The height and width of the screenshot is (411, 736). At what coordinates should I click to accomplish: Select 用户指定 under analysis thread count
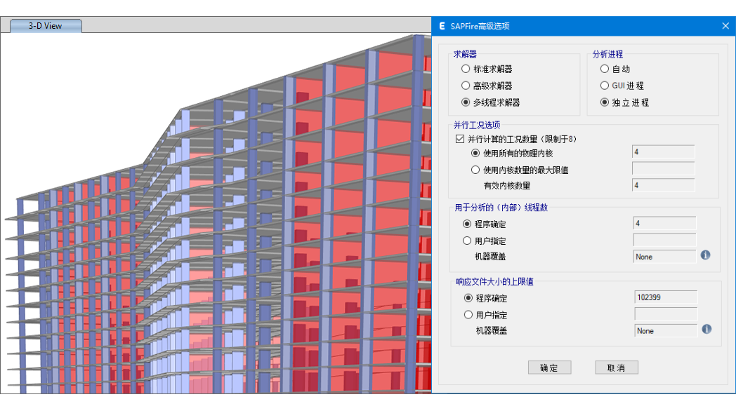coord(468,241)
